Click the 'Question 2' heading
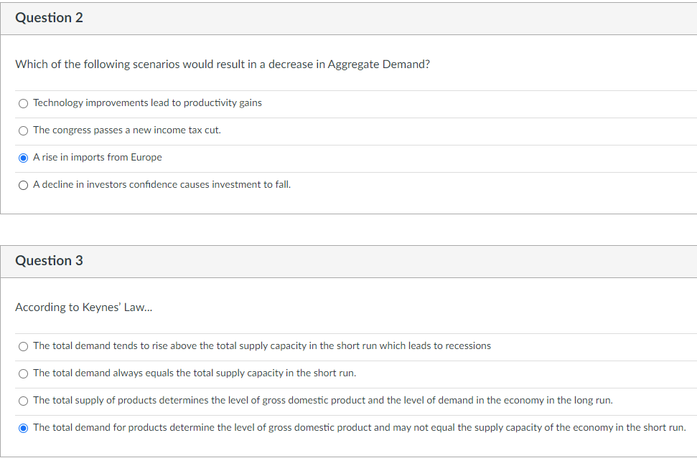697x458 pixels. 49,18
